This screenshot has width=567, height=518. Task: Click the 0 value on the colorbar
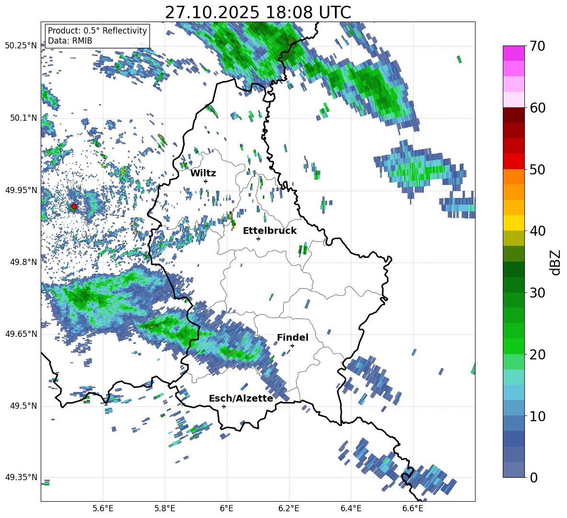point(533,477)
